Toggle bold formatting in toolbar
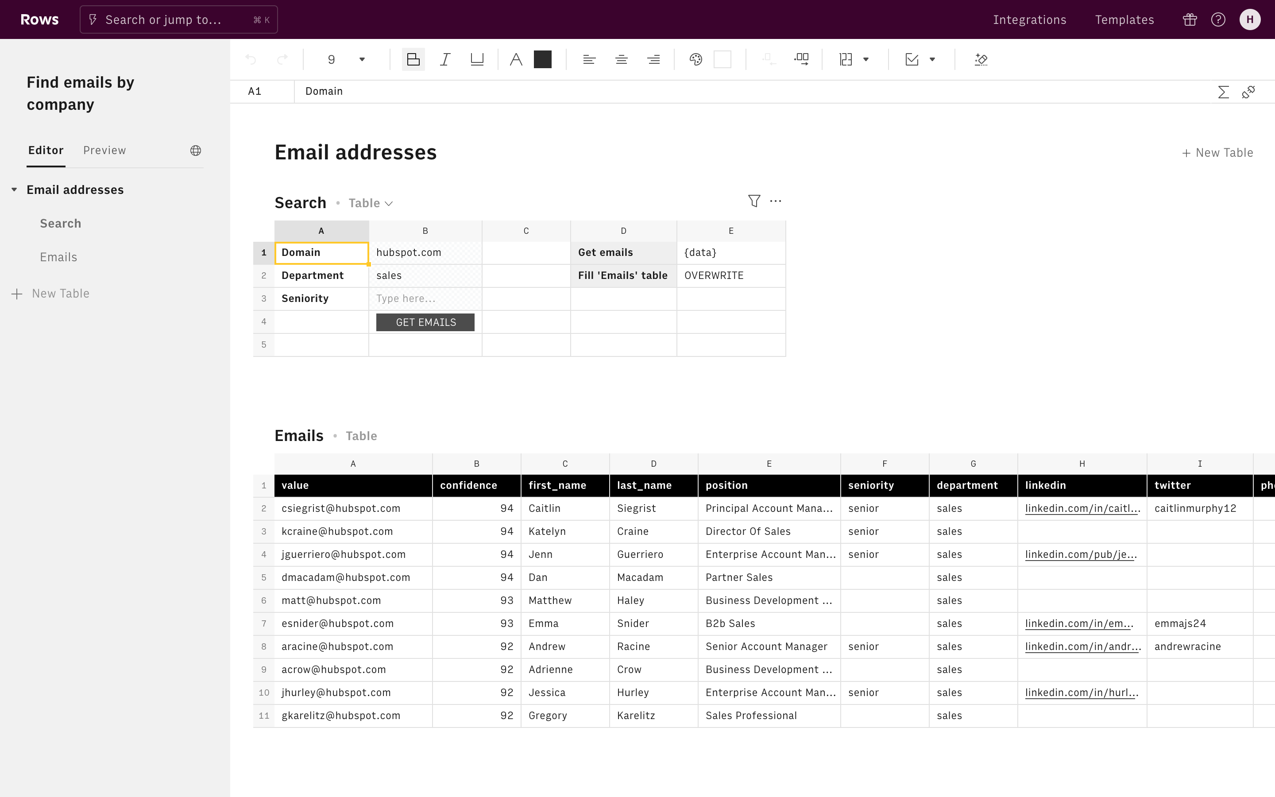The image size is (1275, 797). click(413, 60)
